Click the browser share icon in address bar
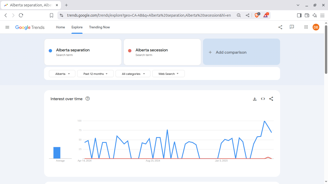Image resolution: width=328 pixels, height=184 pixels. point(248,15)
